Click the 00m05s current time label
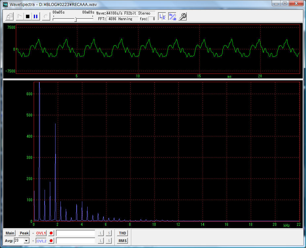306x248 pixels. click(58, 12)
